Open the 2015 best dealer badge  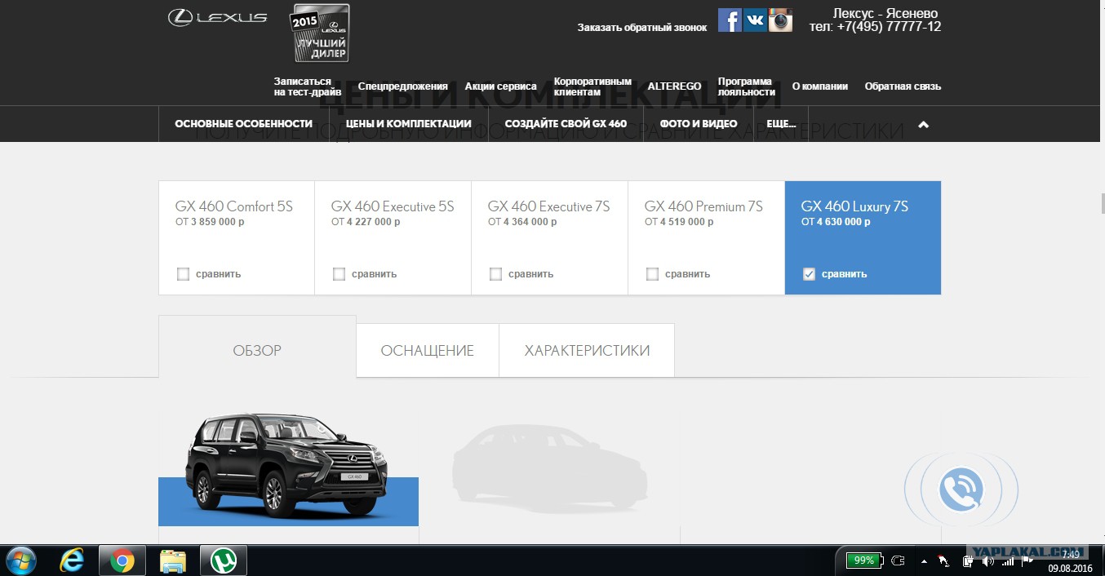pos(322,33)
